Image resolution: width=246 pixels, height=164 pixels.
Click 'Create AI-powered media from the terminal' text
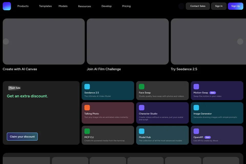[105, 141]
